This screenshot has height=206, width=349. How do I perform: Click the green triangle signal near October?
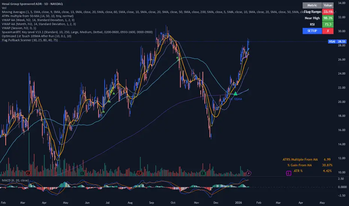tap(177, 58)
